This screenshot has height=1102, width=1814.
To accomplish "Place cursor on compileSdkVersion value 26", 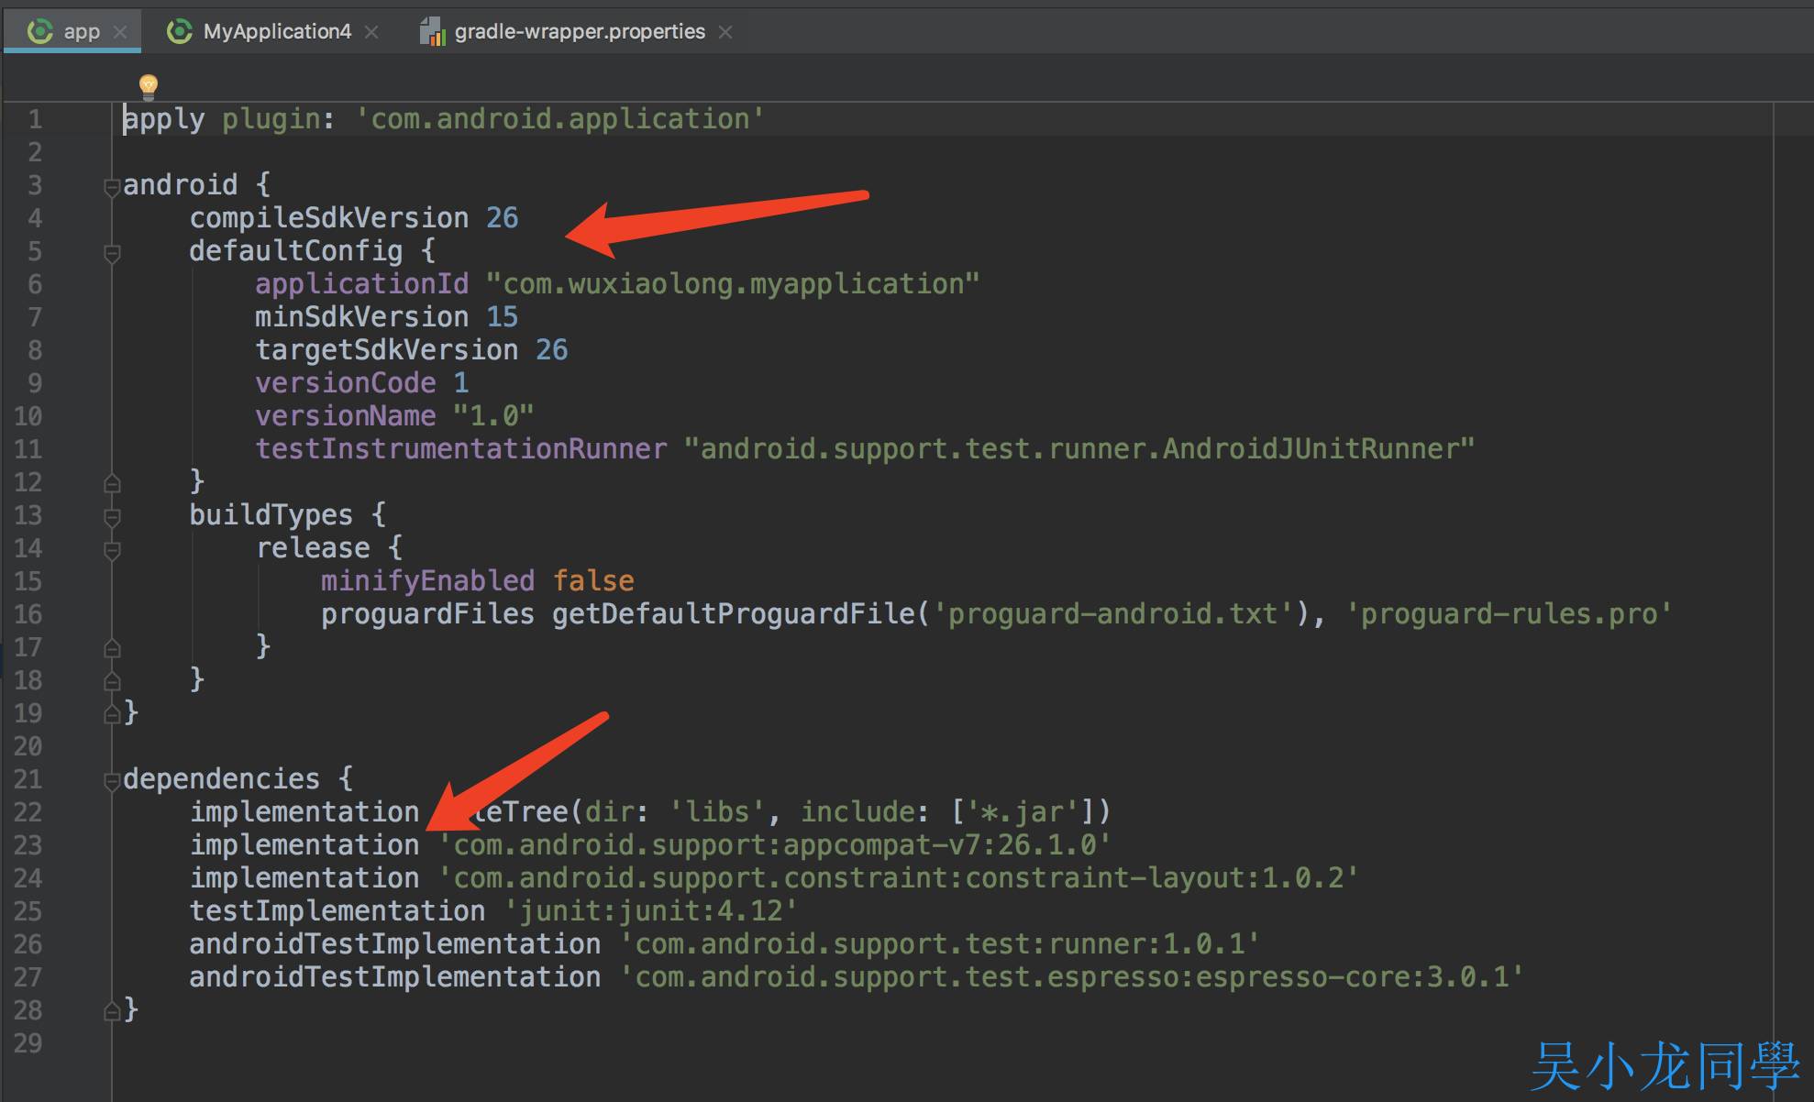I will [x=502, y=218].
